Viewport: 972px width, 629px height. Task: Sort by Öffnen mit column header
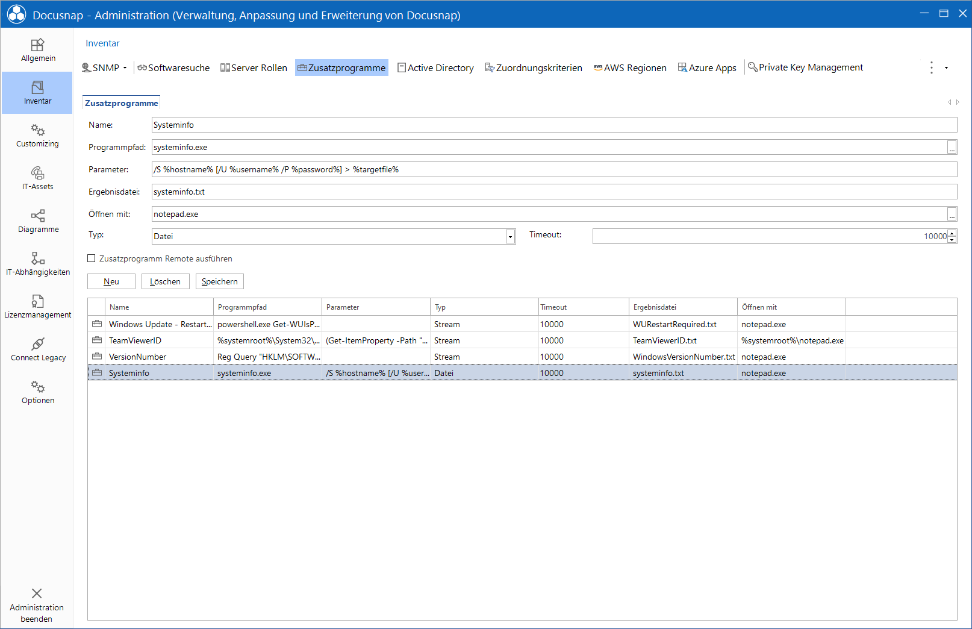point(792,307)
